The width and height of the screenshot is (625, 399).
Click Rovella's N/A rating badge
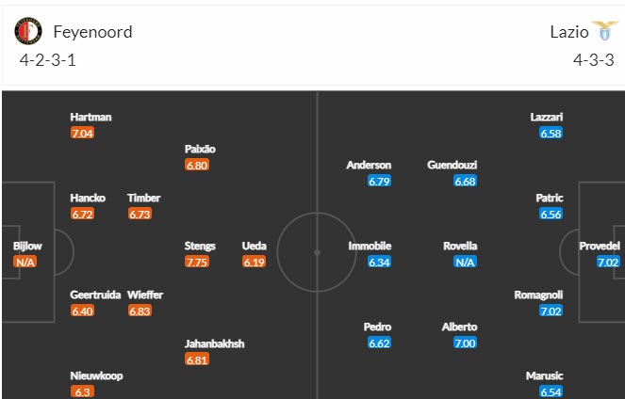pos(465,263)
